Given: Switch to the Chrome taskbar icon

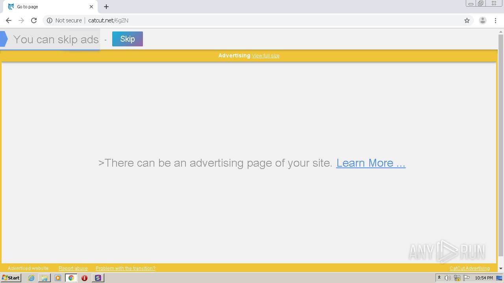Looking at the screenshot, I should coord(71,278).
